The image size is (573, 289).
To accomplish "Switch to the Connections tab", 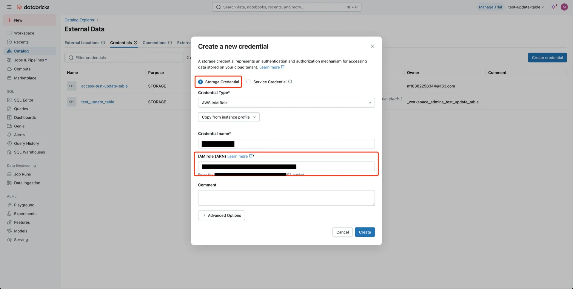I will click(x=154, y=43).
